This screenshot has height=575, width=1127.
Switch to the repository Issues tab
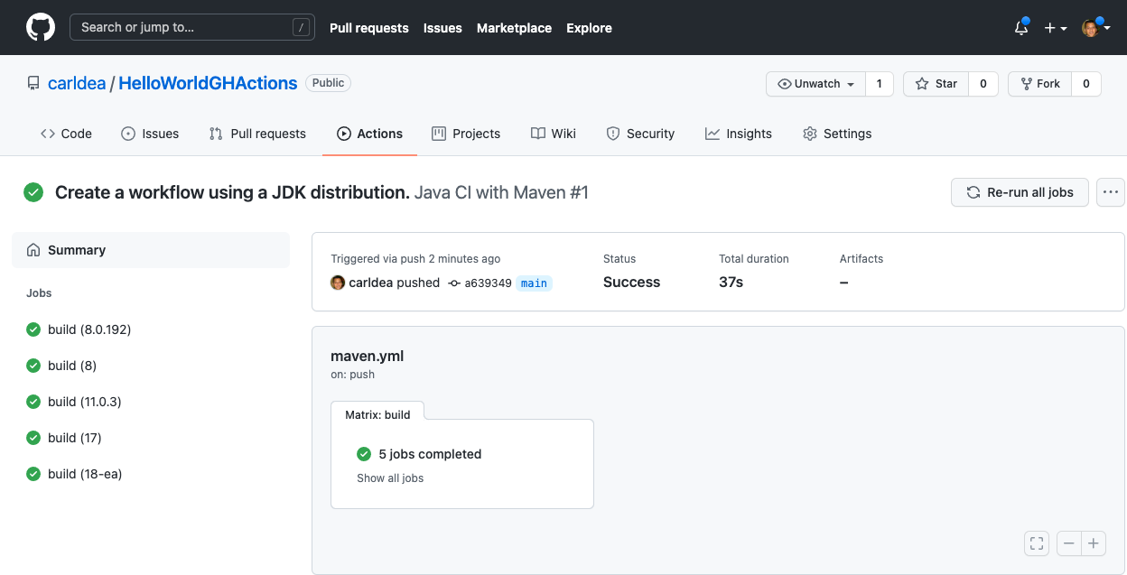[150, 134]
